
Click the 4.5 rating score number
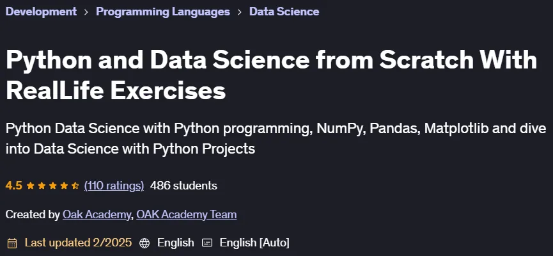[x=14, y=186]
